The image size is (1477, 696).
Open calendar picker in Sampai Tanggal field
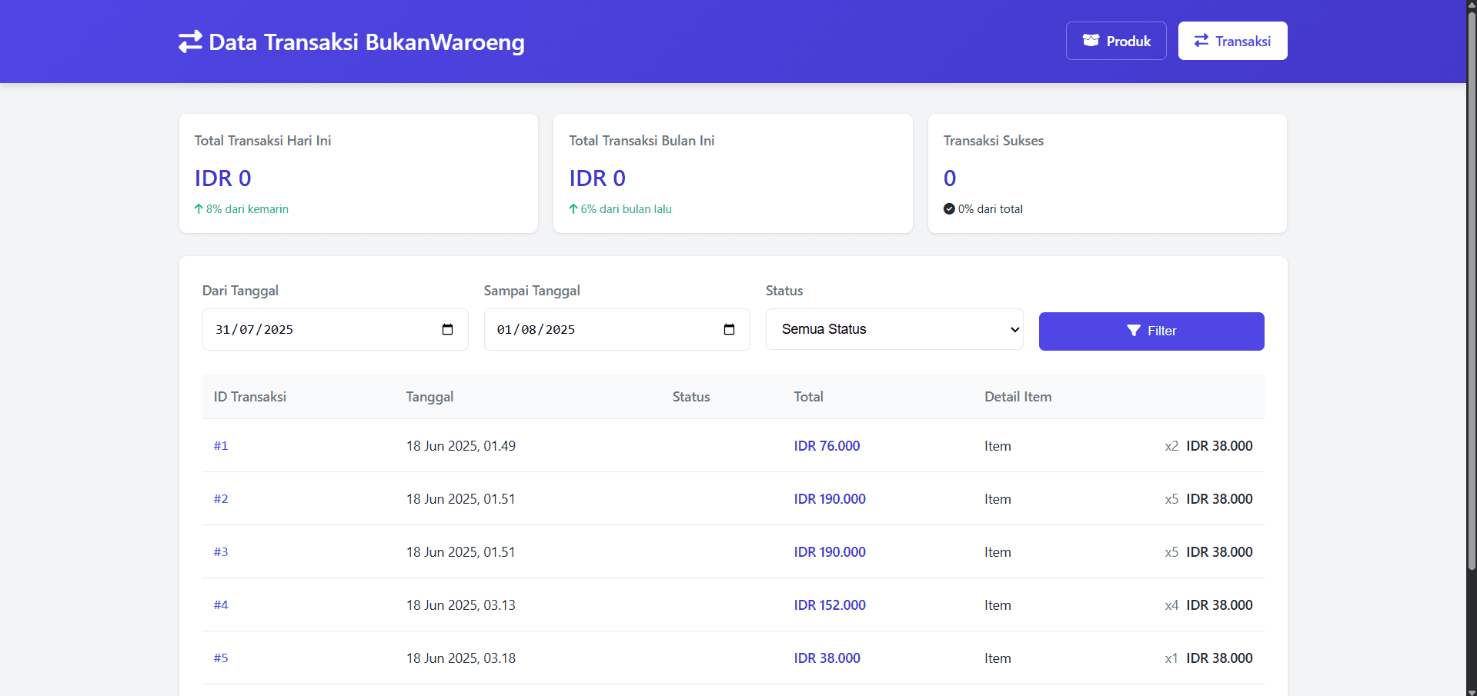click(729, 329)
